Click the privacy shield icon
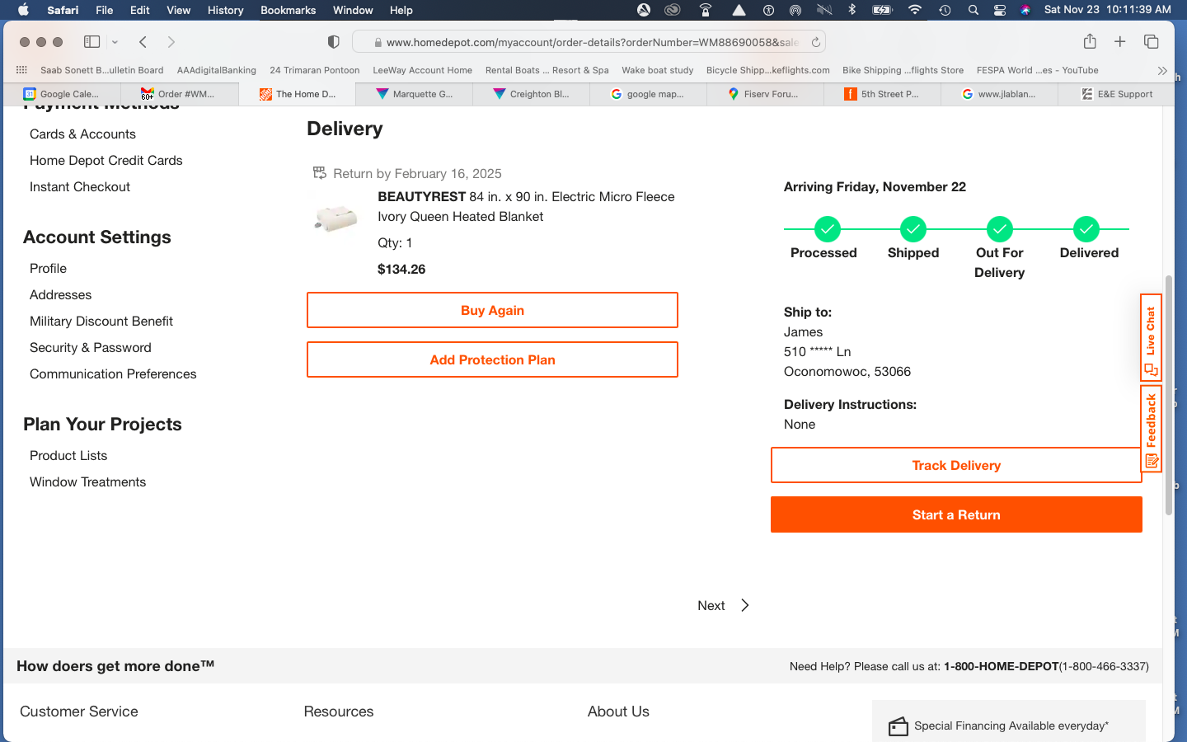 (x=334, y=42)
